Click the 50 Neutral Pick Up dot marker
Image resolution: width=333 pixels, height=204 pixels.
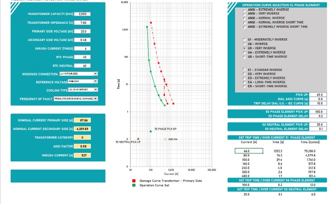138,139
